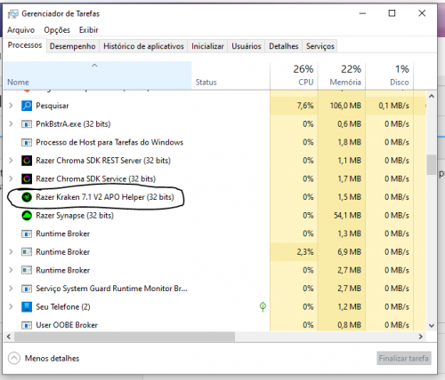The image size is (445, 380).
Task: Select the User OOBE Broker row text
Action: click(x=67, y=325)
